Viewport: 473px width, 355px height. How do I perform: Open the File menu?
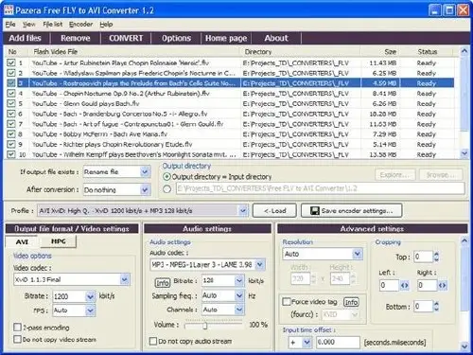(x=10, y=25)
